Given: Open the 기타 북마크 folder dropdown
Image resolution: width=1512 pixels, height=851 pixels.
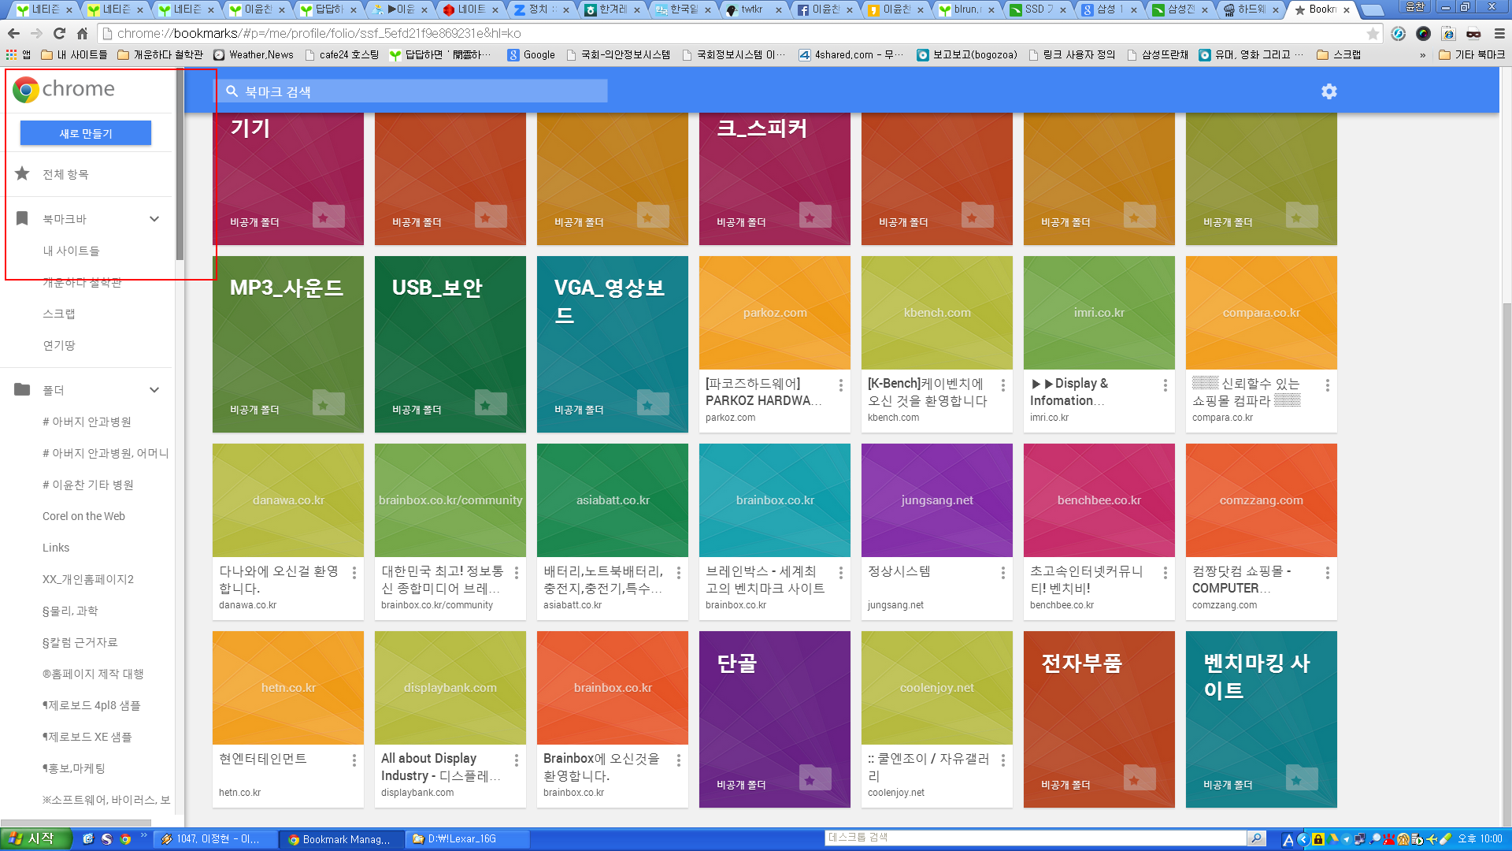Looking at the screenshot, I should (x=1471, y=54).
